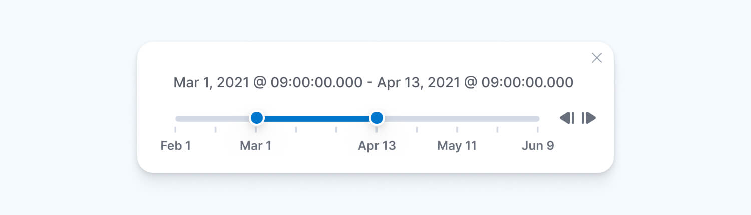Select the Jun 9 axis label
This screenshot has width=751, height=215.
[538, 146]
